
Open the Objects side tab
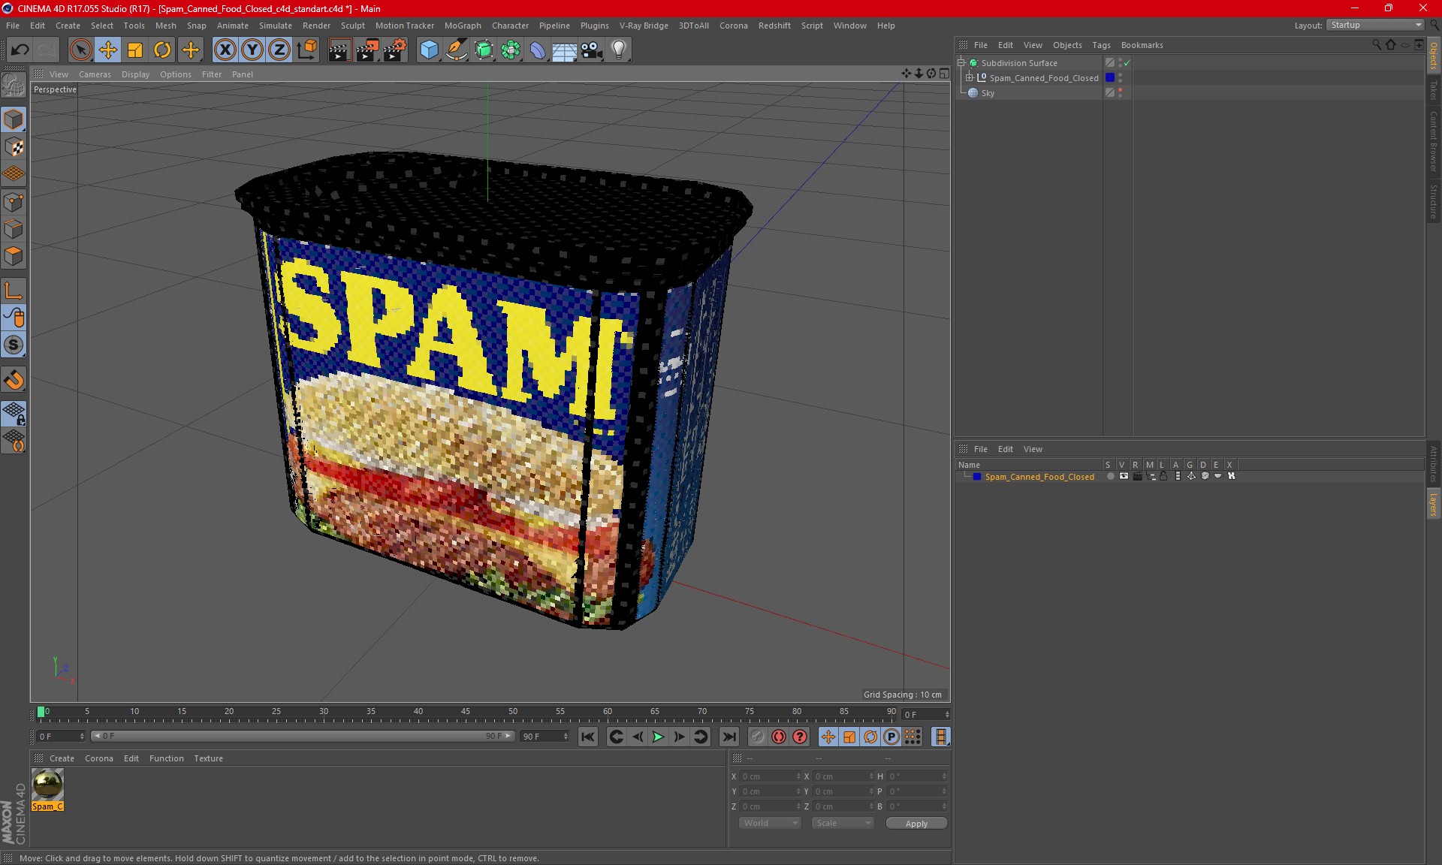(1434, 56)
